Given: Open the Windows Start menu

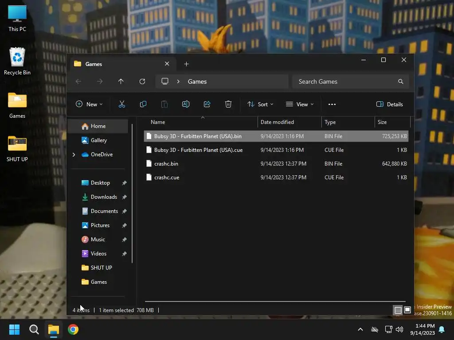Looking at the screenshot, I should pyautogui.click(x=14, y=329).
